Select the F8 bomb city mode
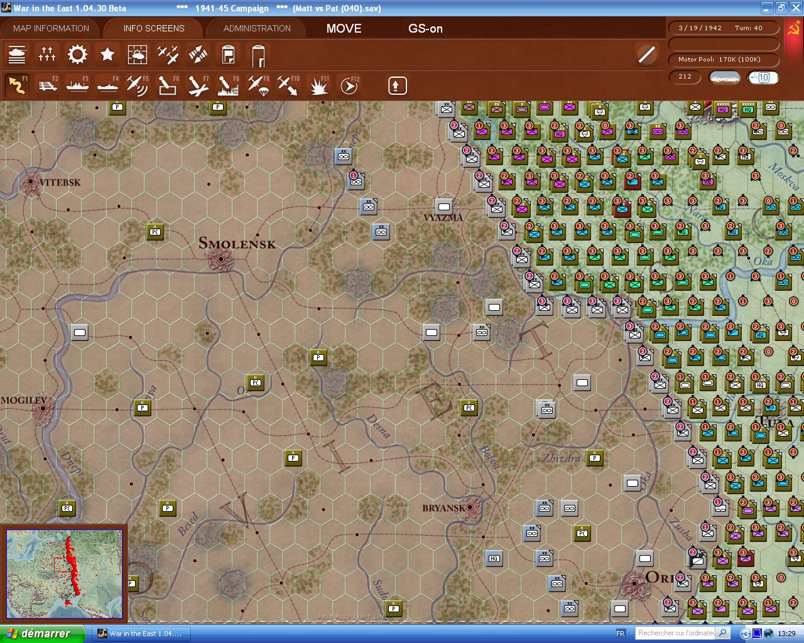804x643 pixels. (228, 85)
